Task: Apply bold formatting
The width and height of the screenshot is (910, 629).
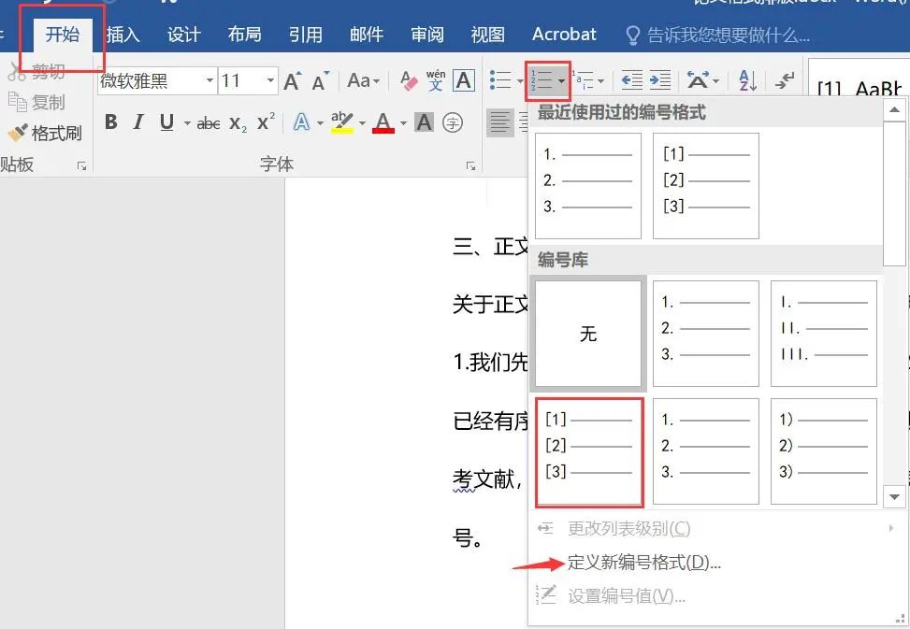Action: pos(111,122)
